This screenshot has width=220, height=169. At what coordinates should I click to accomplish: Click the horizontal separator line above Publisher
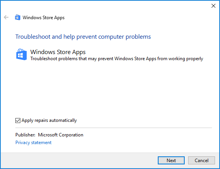click(x=114, y=128)
